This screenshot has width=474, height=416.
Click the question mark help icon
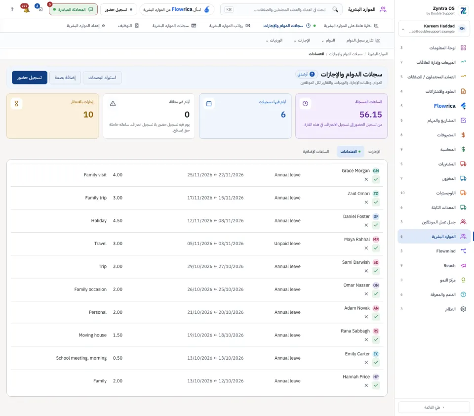click(12, 9)
